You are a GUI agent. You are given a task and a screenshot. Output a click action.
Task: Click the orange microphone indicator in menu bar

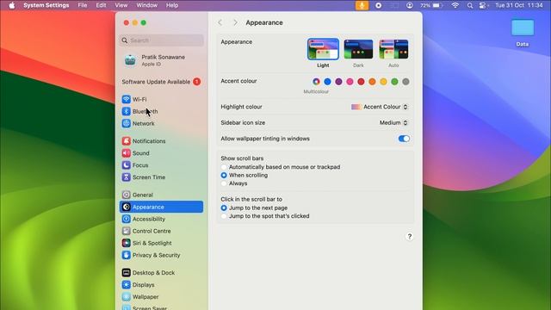[x=362, y=5]
